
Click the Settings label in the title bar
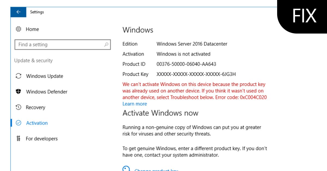[x=37, y=12]
